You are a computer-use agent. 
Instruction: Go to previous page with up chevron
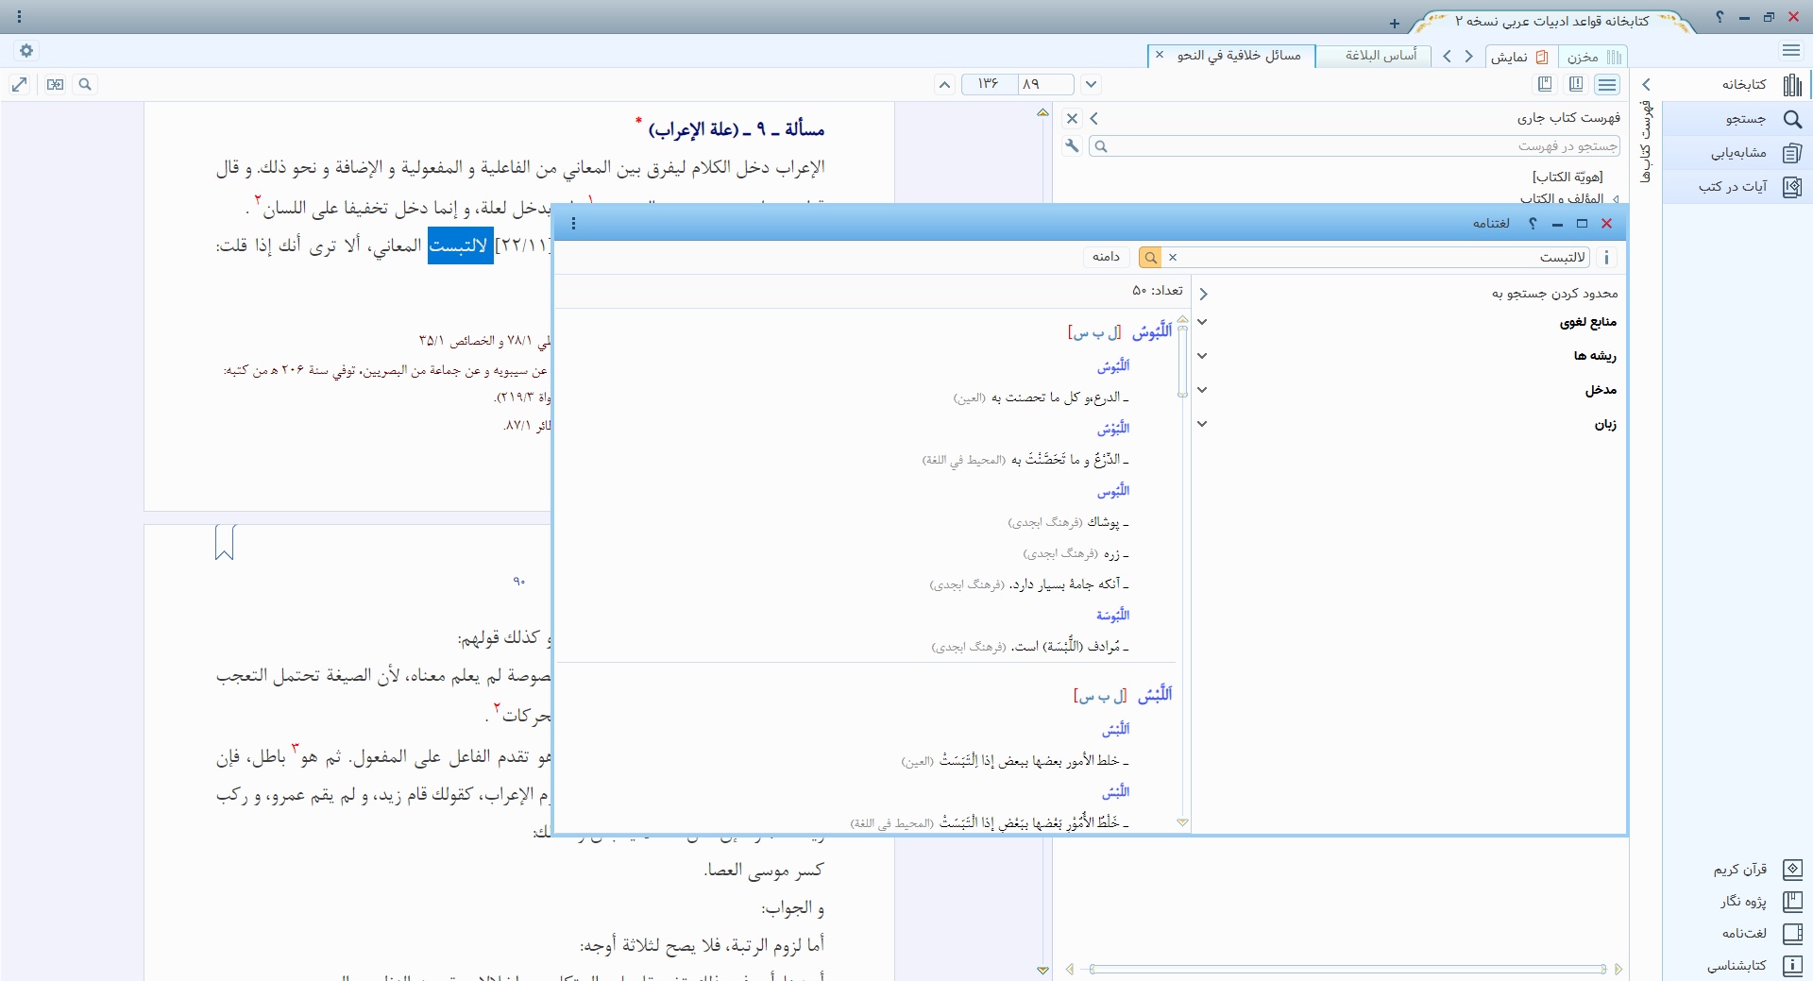coord(944,85)
